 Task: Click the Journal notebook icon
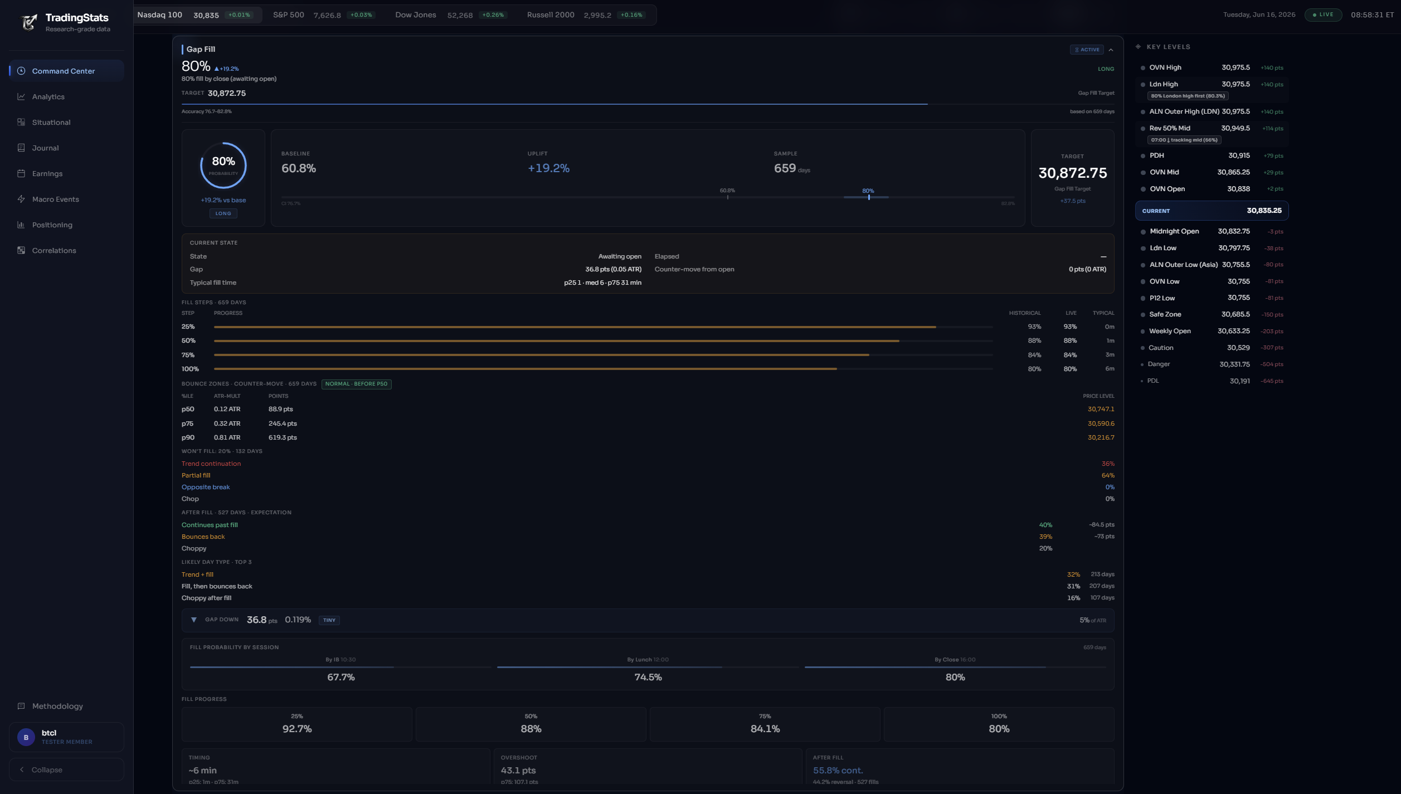[21, 148]
